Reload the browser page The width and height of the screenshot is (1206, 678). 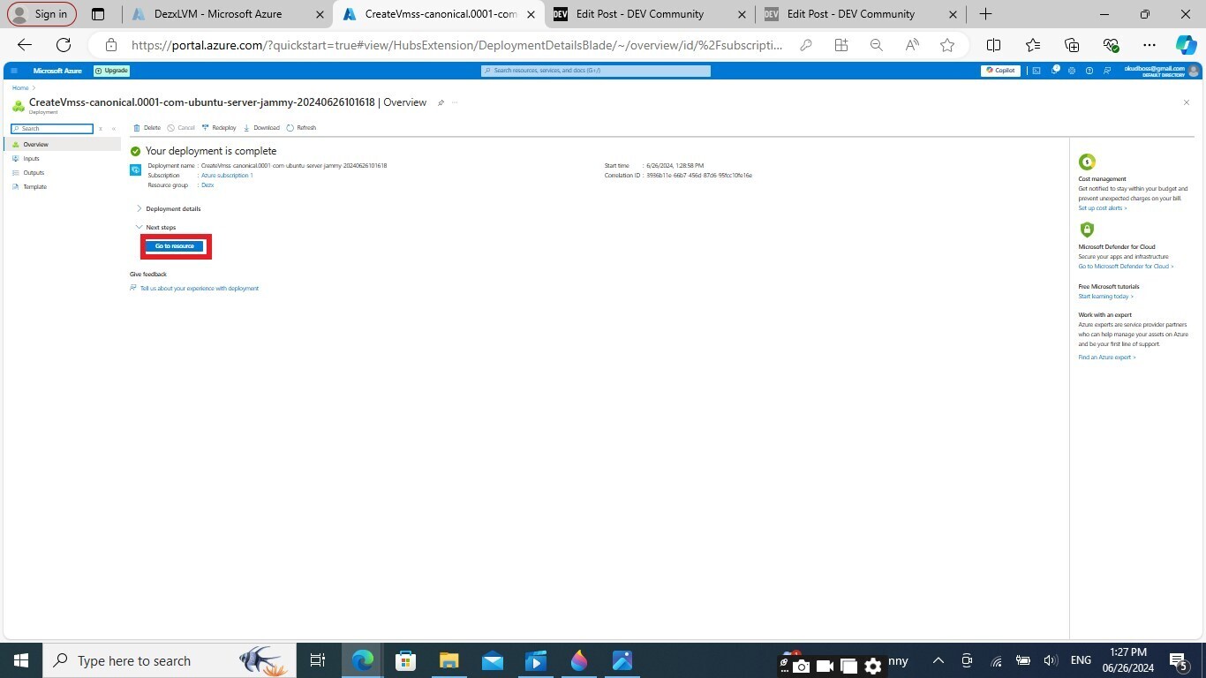tap(64, 45)
